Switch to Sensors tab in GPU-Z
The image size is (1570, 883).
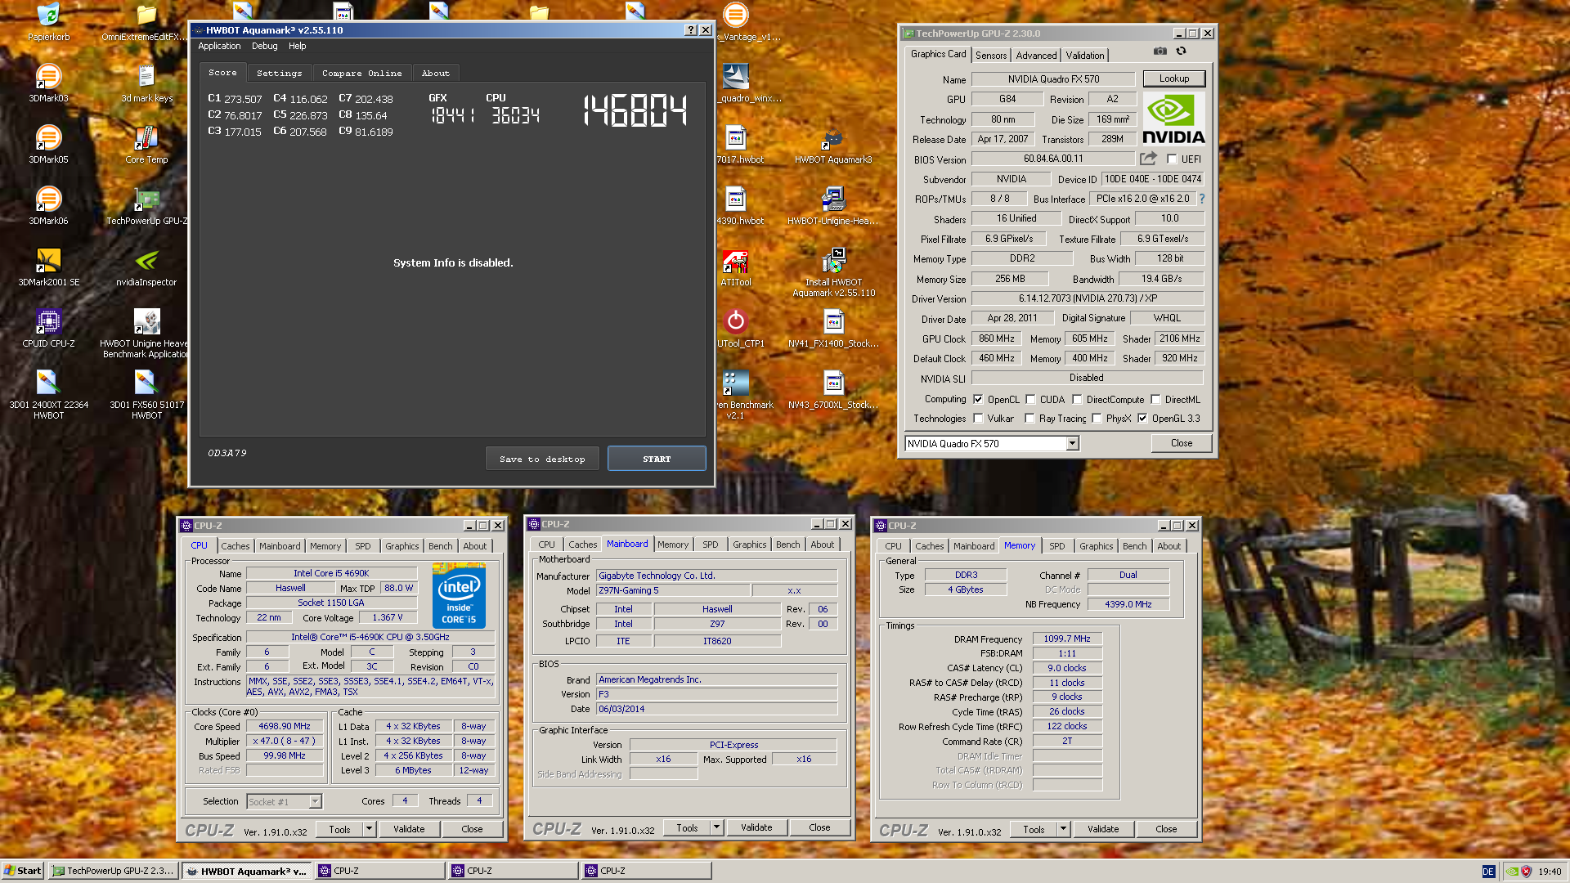click(x=991, y=55)
